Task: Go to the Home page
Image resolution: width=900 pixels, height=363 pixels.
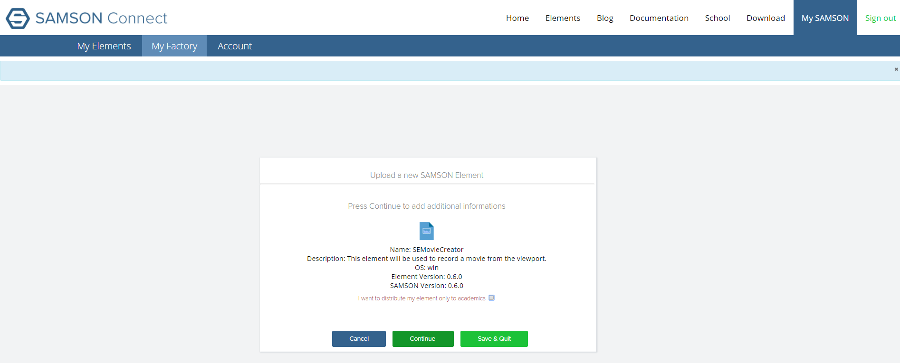Action: [x=517, y=18]
